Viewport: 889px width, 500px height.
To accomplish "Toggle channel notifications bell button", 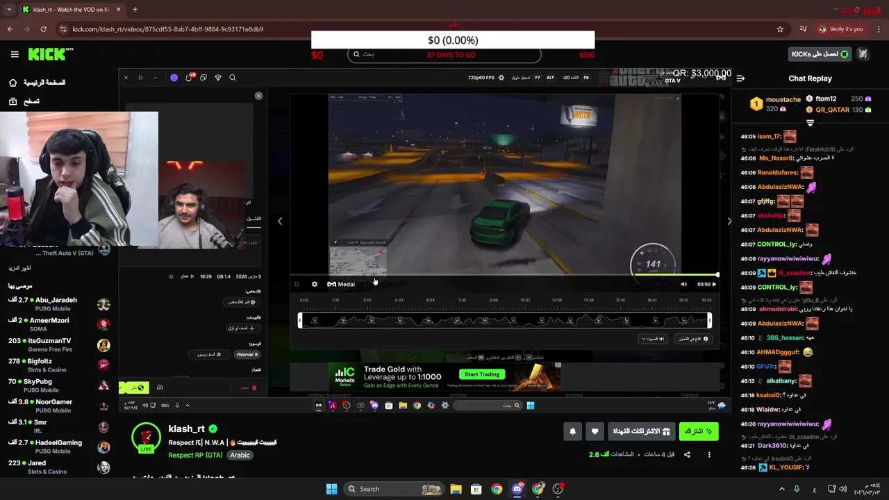I will click(572, 431).
